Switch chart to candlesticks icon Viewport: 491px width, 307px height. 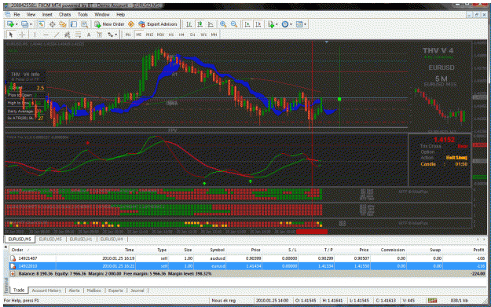[x=200, y=24]
